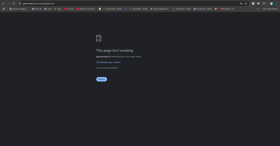Screen dimensions: 280x146
Task: Open the save-page extension icon
Action: (x=253, y=3)
